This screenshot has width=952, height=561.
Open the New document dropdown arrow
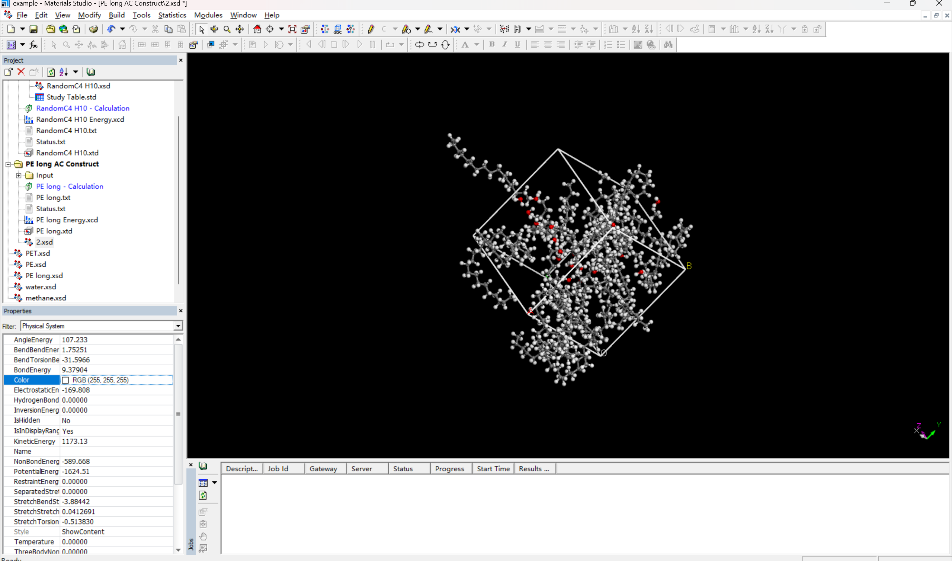pos(22,29)
